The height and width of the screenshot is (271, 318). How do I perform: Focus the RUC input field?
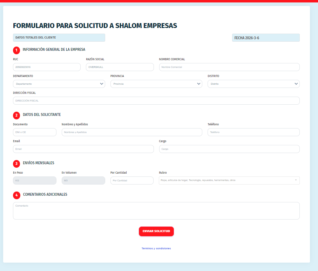[47, 67]
